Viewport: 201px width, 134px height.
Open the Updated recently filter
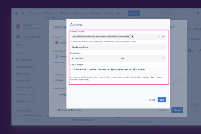[x=26, y=101]
